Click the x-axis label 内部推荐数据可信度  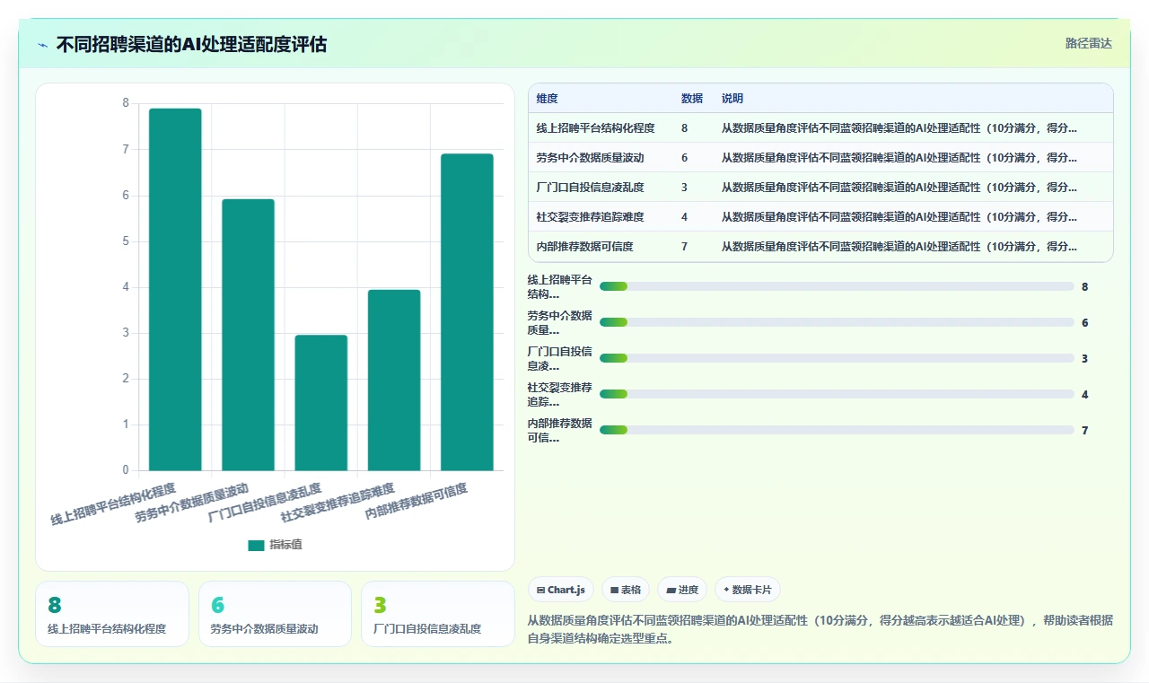[416, 503]
